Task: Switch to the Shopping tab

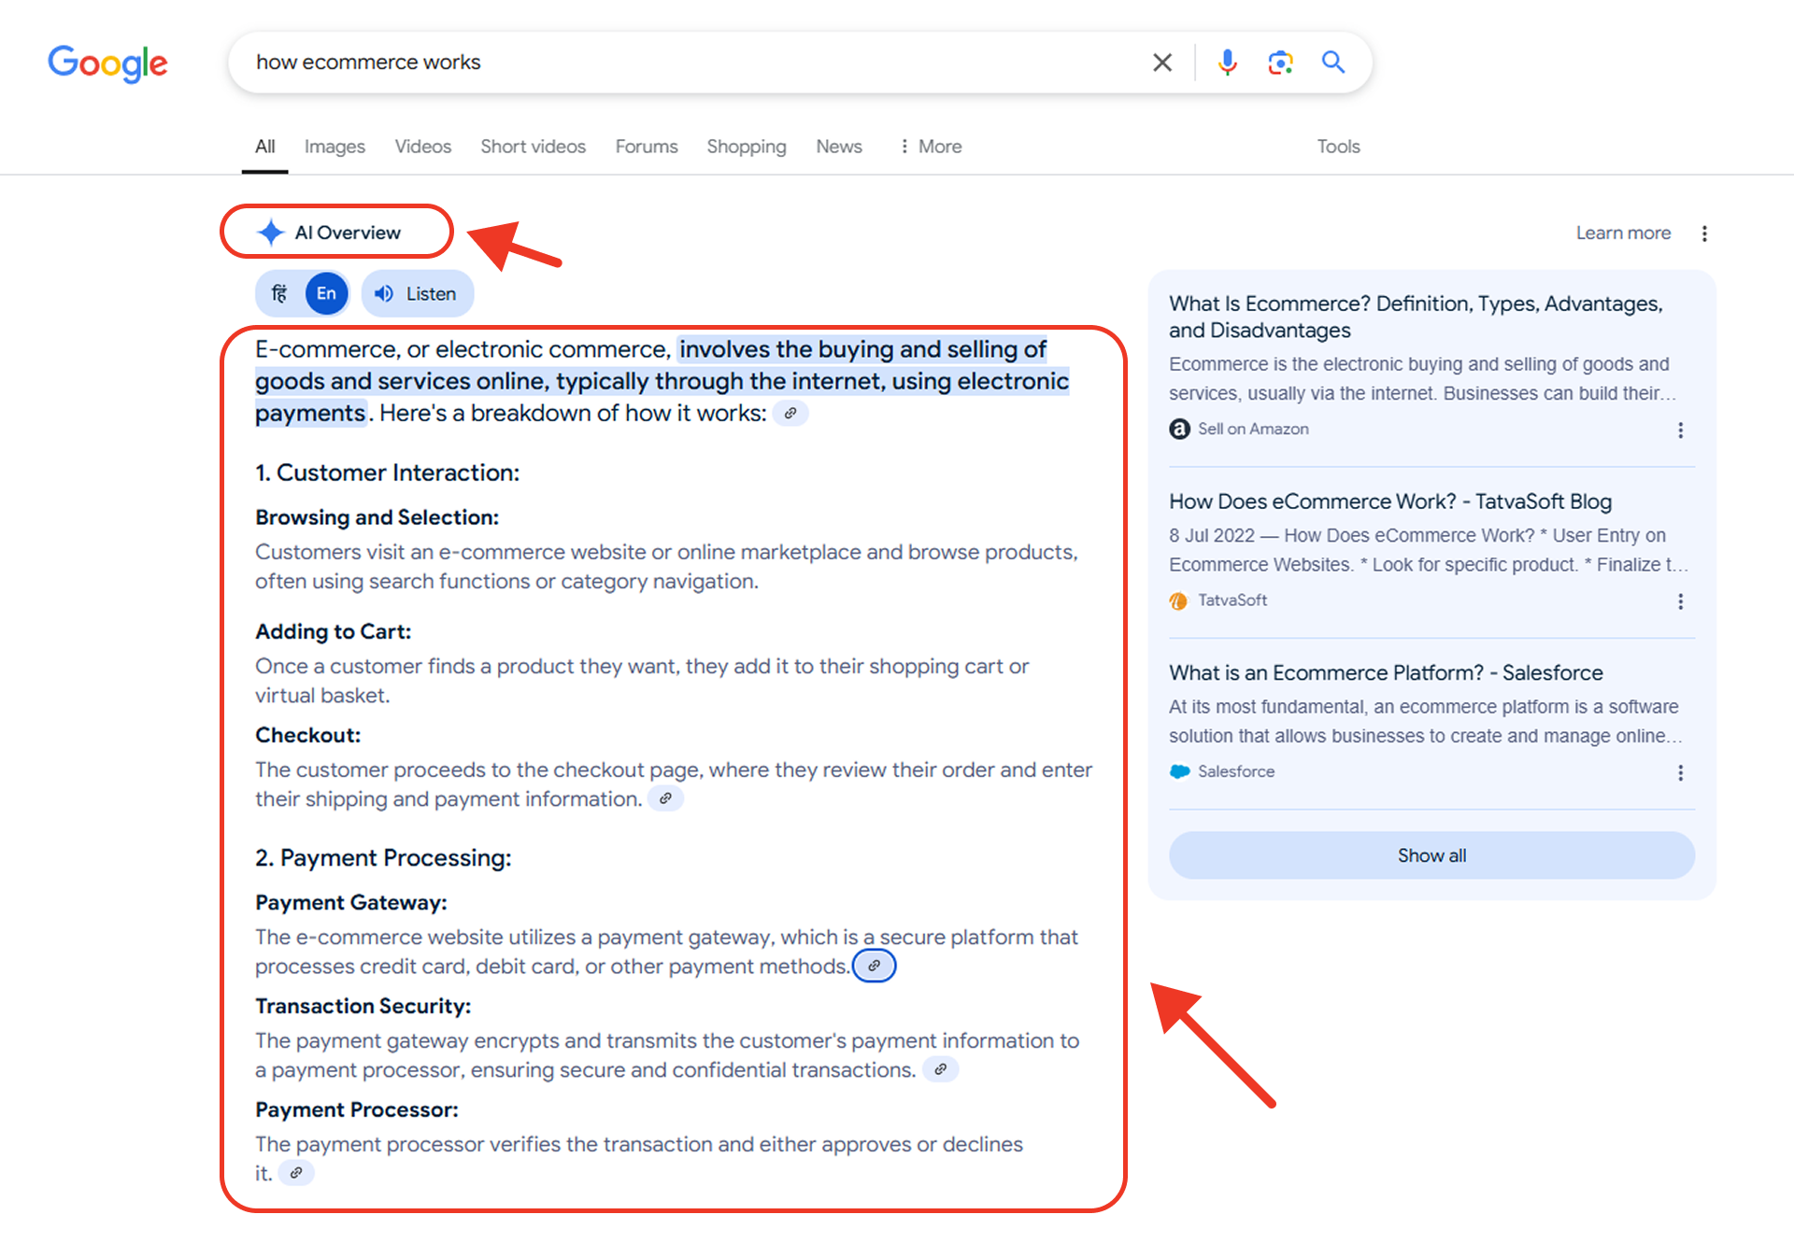Action: tap(746, 147)
